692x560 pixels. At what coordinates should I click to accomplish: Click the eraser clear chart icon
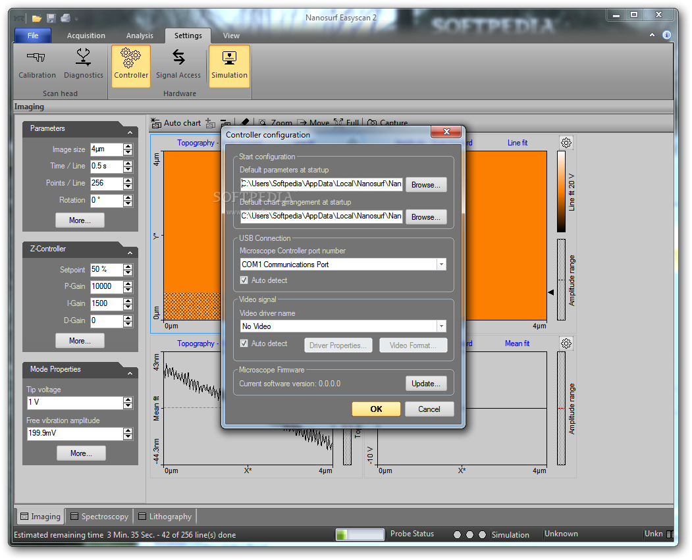(246, 122)
